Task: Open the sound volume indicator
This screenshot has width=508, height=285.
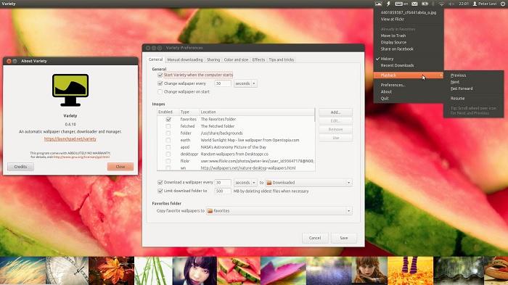Action: click(451, 4)
